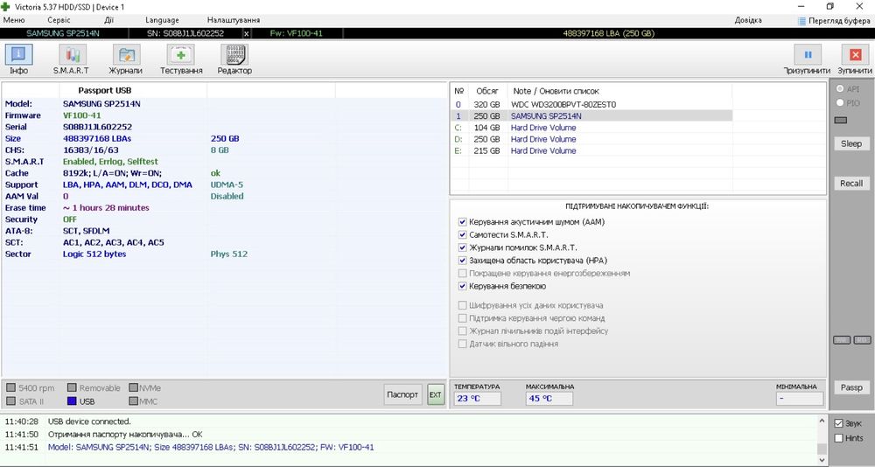This screenshot has height=467, width=875.
Task: Click the Recall button
Action: [x=851, y=183]
